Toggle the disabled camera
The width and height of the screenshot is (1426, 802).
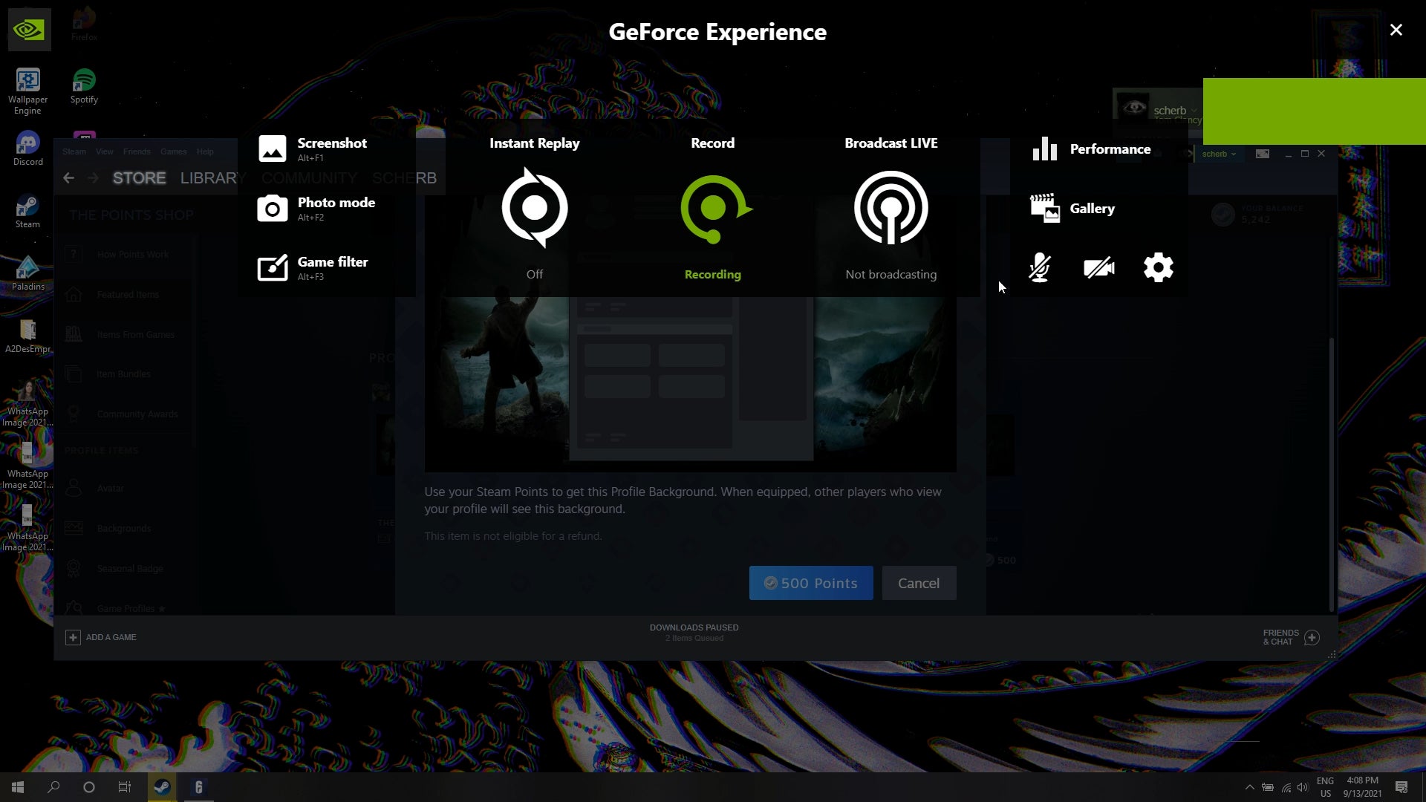(1099, 267)
